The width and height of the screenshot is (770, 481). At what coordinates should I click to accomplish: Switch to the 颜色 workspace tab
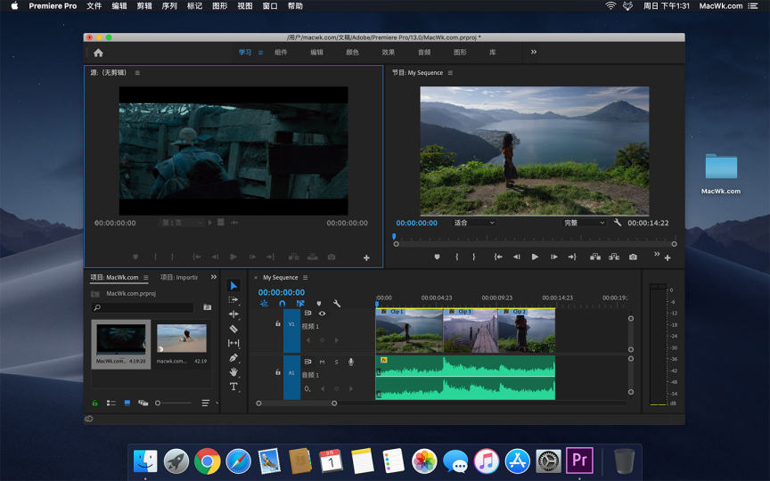[353, 53]
